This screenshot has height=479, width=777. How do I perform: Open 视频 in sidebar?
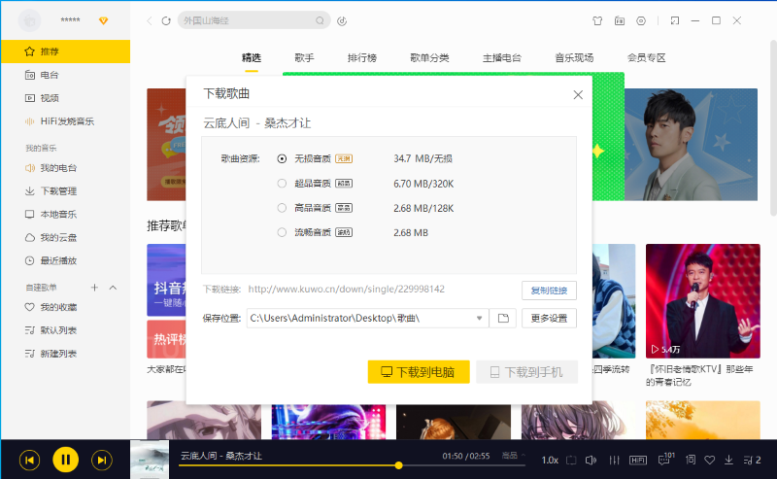pyautogui.click(x=65, y=98)
